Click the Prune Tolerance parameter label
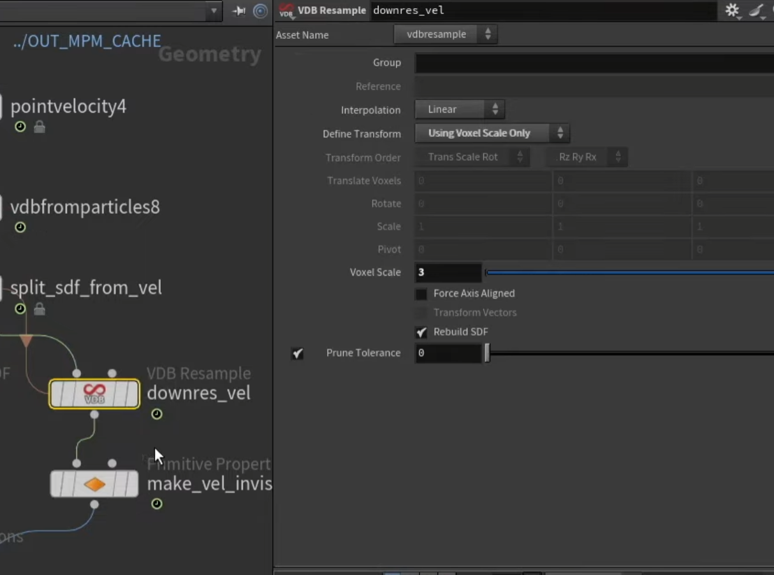This screenshot has height=575, width=774. (363, 353)
